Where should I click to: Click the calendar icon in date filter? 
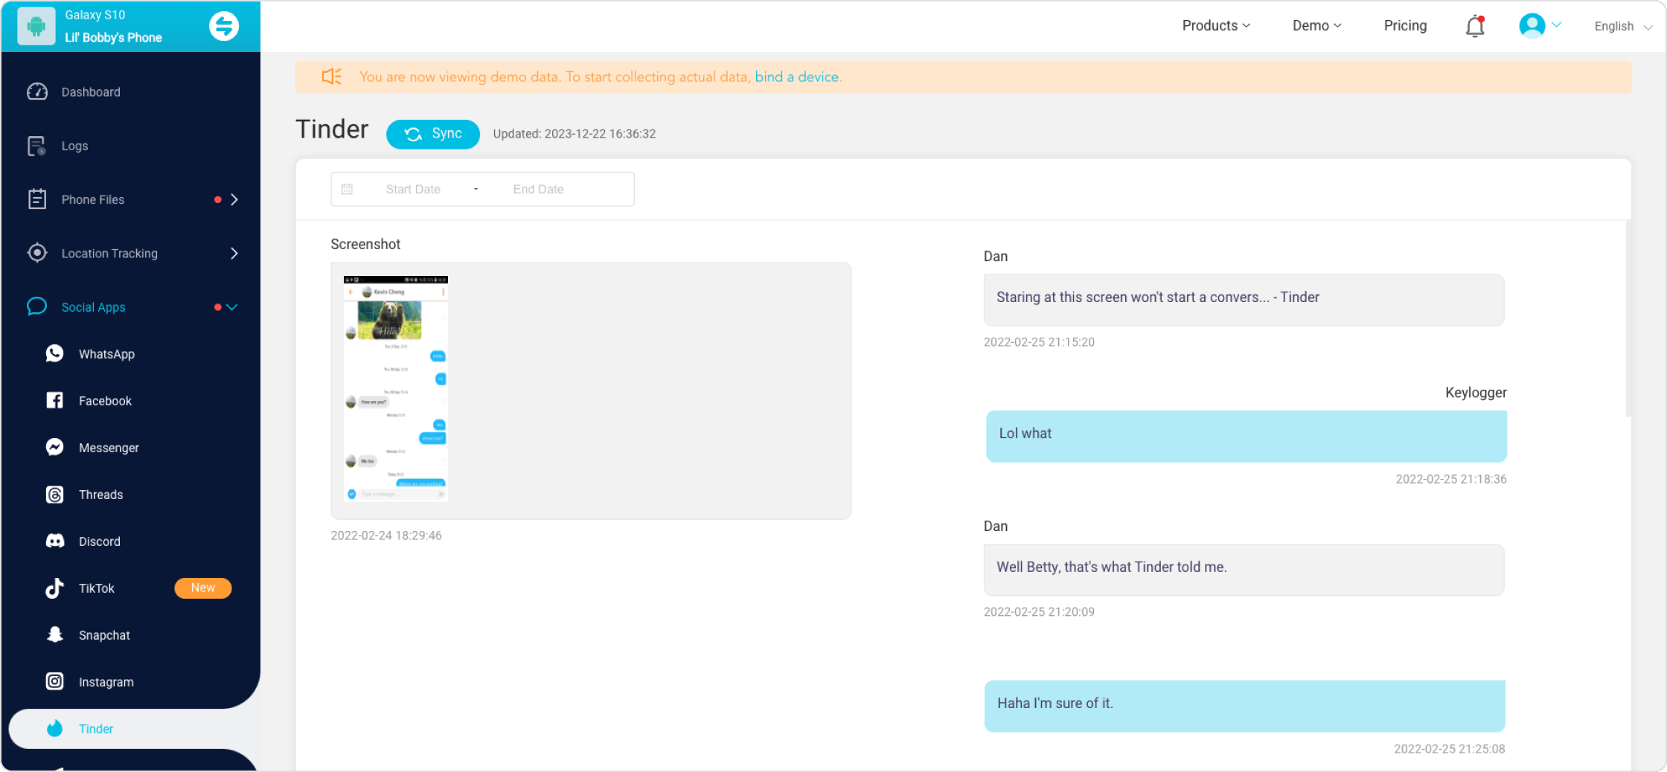(347, 189)
